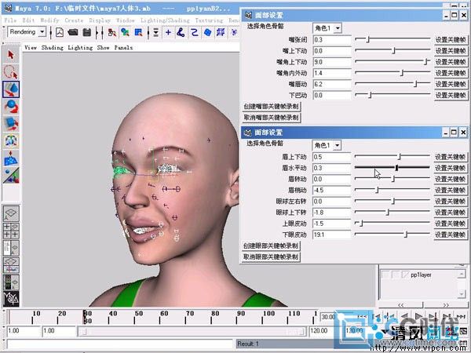This screenshot has width=471, height=353.
Task: Click the 嘴角上下动 slider track
Action: pos(392,61)
